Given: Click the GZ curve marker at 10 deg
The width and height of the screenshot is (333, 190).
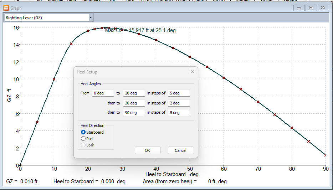Looking at the screenshot, I should tap(54, 79).
